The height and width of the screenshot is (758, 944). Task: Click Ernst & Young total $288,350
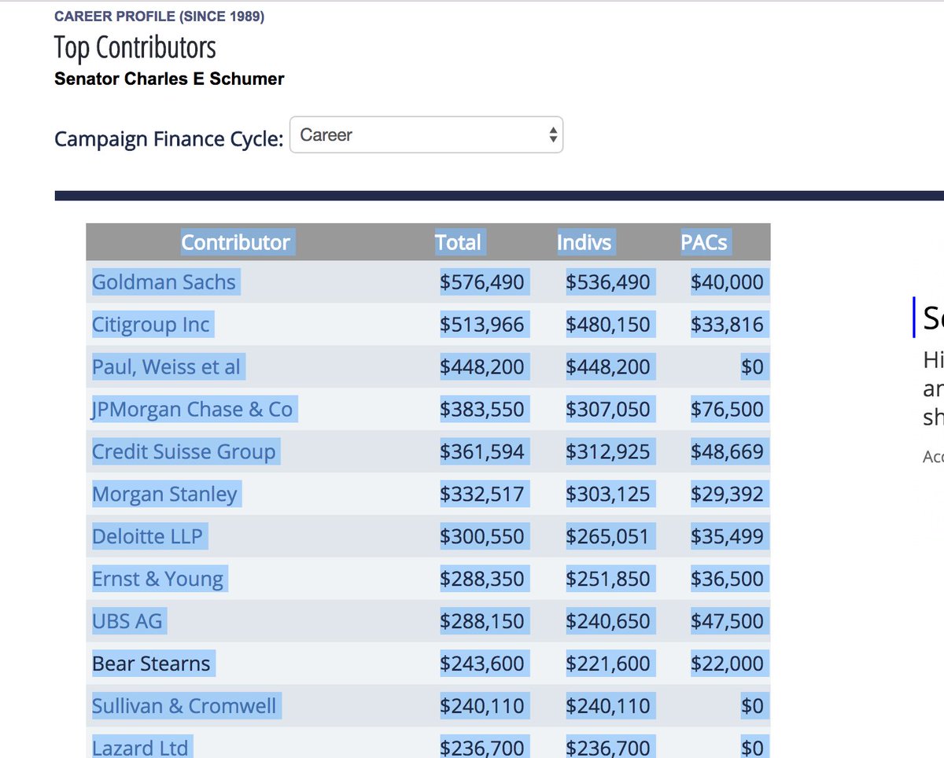click(x=482, y=579)
